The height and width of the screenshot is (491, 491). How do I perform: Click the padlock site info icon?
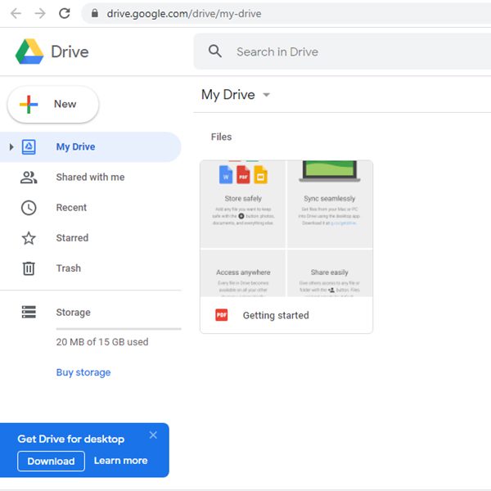(95, 13)
